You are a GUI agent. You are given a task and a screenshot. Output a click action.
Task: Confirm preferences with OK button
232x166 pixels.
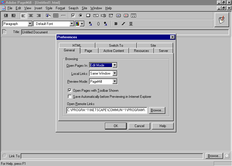(116, 126)
